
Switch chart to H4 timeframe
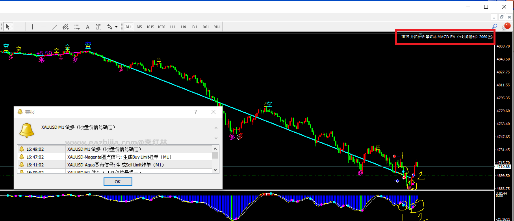pyautogui.click(x=184, y=27)
